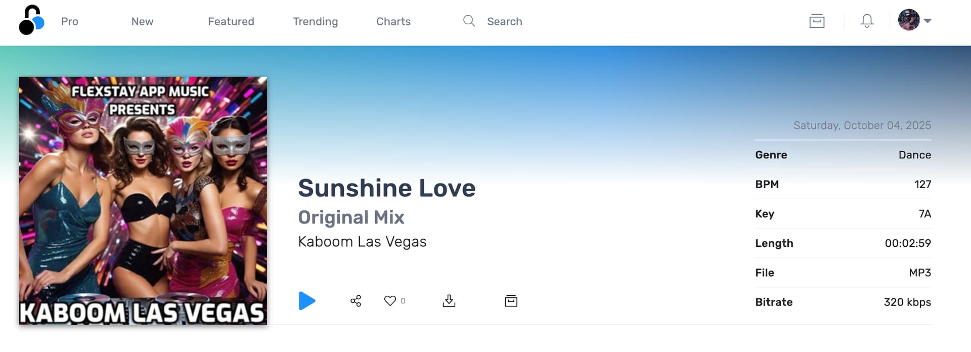This screenshot has width=971, height=352.
Task: Open the Kaboom Las Vegas artist link
Action: tap(362, 242)
